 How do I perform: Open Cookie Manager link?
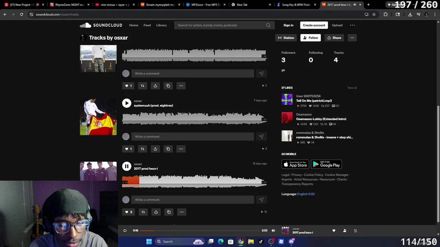[337, 175]
